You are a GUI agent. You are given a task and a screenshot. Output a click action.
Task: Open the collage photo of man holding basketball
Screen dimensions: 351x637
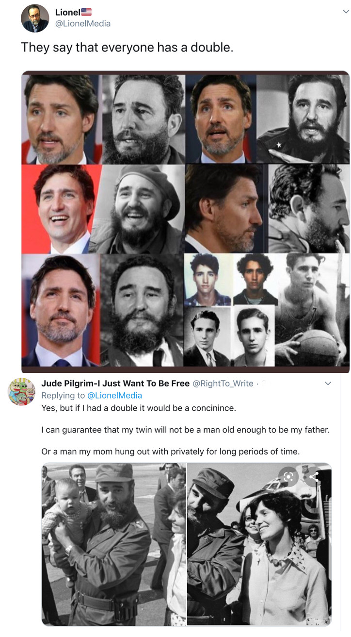point(313,309)
